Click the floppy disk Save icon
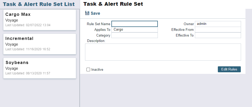 tap(87, 13)
